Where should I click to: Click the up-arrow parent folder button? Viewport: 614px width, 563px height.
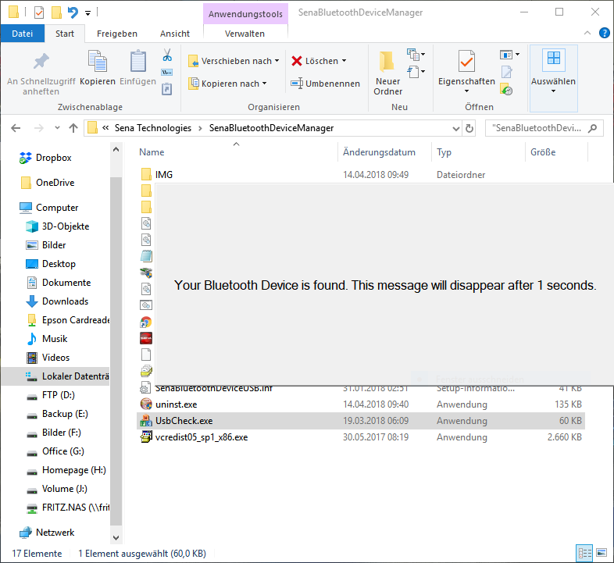pyautogui.click(x=73, y=128)
